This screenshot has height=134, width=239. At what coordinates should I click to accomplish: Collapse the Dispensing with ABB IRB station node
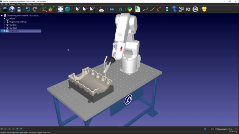tap(1, 16)
